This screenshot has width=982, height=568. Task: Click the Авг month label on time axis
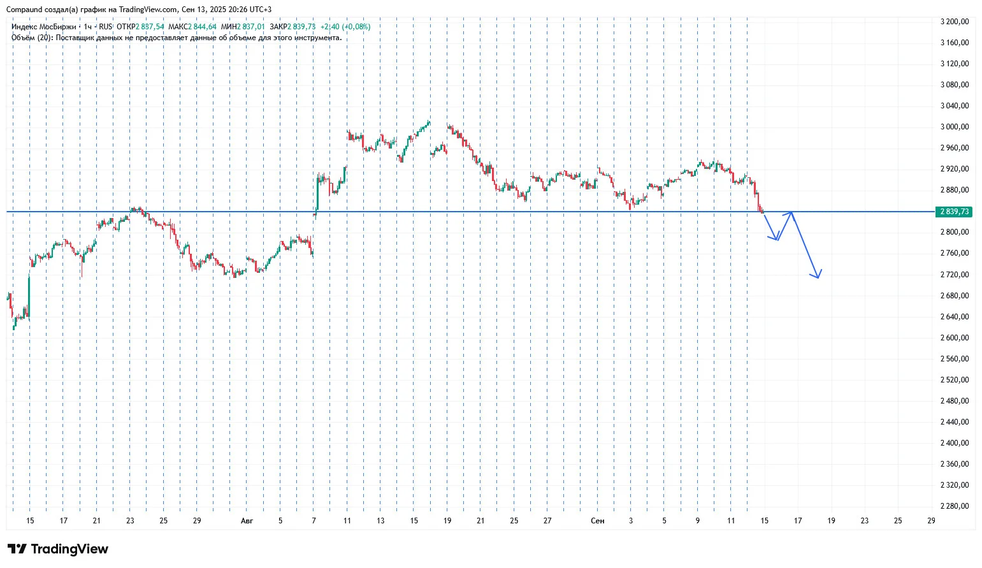click(247, 521)
